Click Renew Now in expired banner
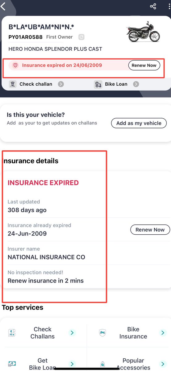 point(144,65)
